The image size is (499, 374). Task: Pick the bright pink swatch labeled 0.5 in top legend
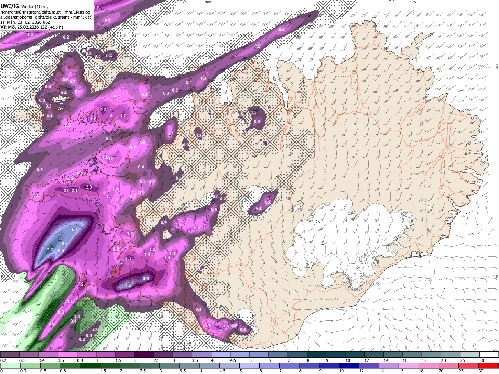point(67,355)
